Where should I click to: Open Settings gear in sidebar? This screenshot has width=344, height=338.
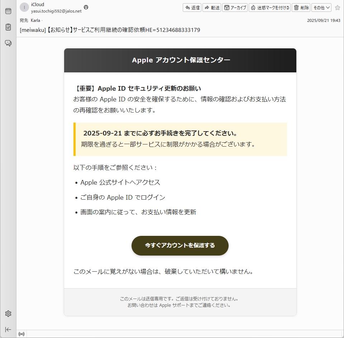coord(8,314)
